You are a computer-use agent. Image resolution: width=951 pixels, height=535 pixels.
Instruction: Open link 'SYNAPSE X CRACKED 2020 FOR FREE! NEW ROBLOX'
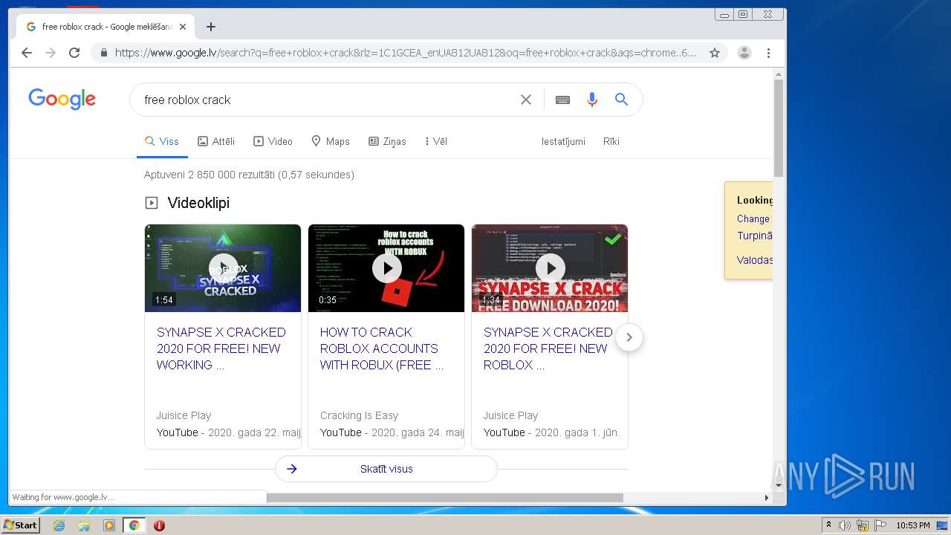(x=548, y=348)
